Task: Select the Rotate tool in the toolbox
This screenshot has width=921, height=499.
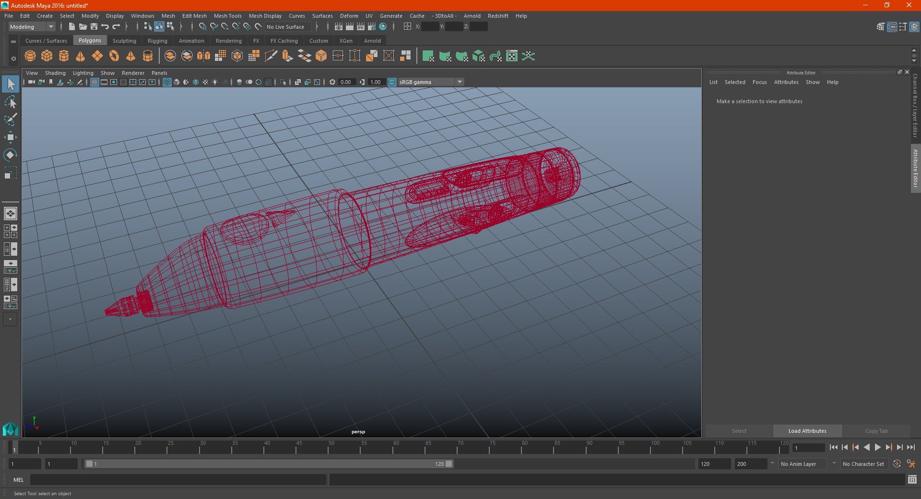Action: [x=10, y=155]
